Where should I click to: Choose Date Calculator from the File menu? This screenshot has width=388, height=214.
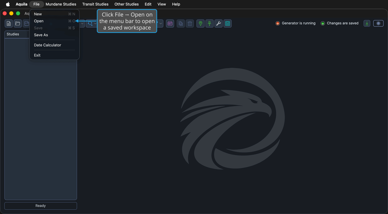tap(54, 45)
